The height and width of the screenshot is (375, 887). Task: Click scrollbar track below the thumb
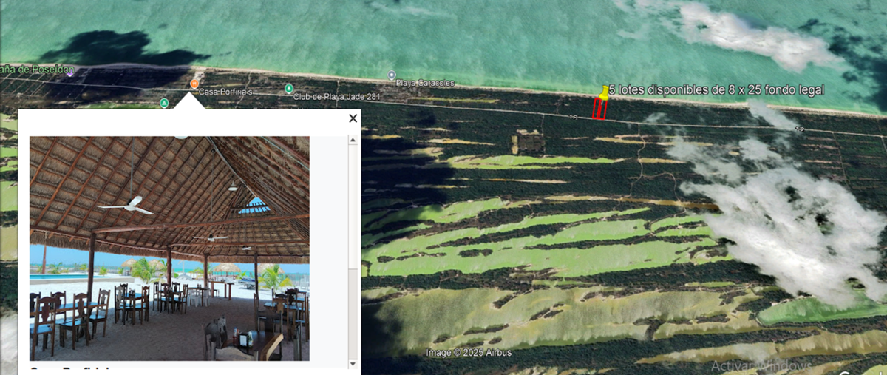[353, 318]
